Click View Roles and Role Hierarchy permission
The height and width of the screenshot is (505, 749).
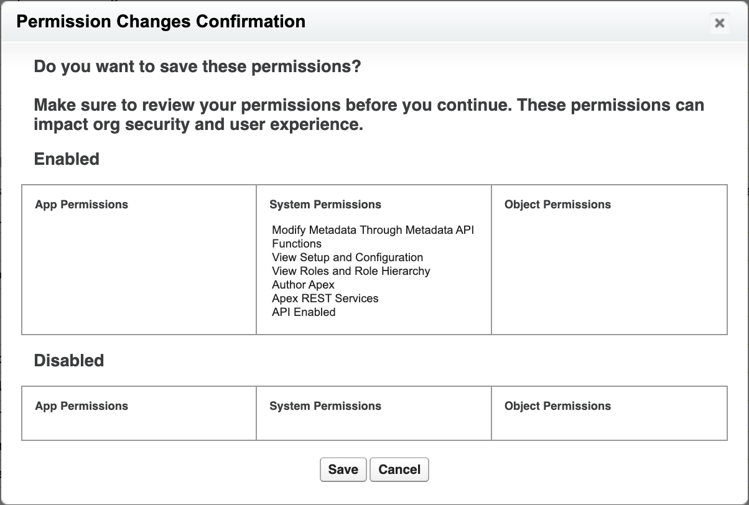pos(351,271)
